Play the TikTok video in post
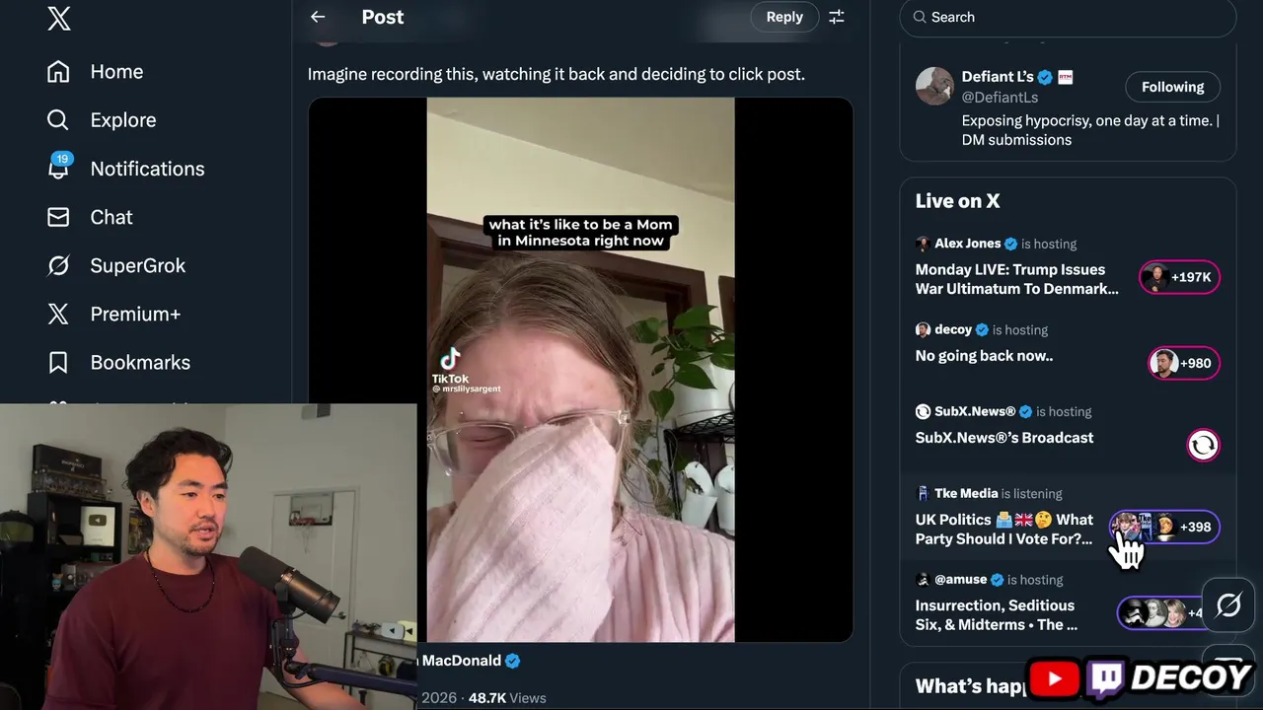1263x710 pixels. pos(580,370)
